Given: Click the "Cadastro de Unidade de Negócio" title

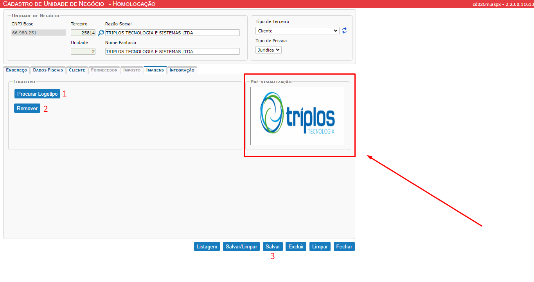Looking at the screenshot, I should pyautogui.click(x=54, y=4).
